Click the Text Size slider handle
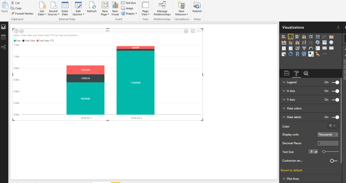 (324, 152)
